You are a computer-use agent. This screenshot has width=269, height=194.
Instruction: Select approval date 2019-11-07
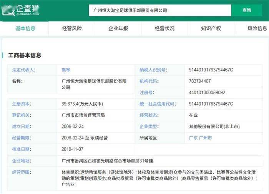(72, 149)
